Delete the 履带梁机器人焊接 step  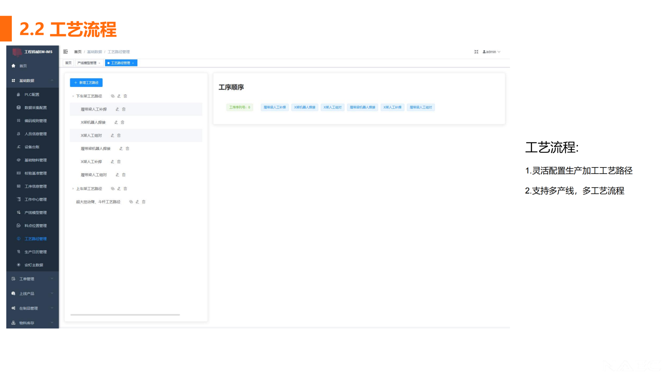[x=127, y=148]
